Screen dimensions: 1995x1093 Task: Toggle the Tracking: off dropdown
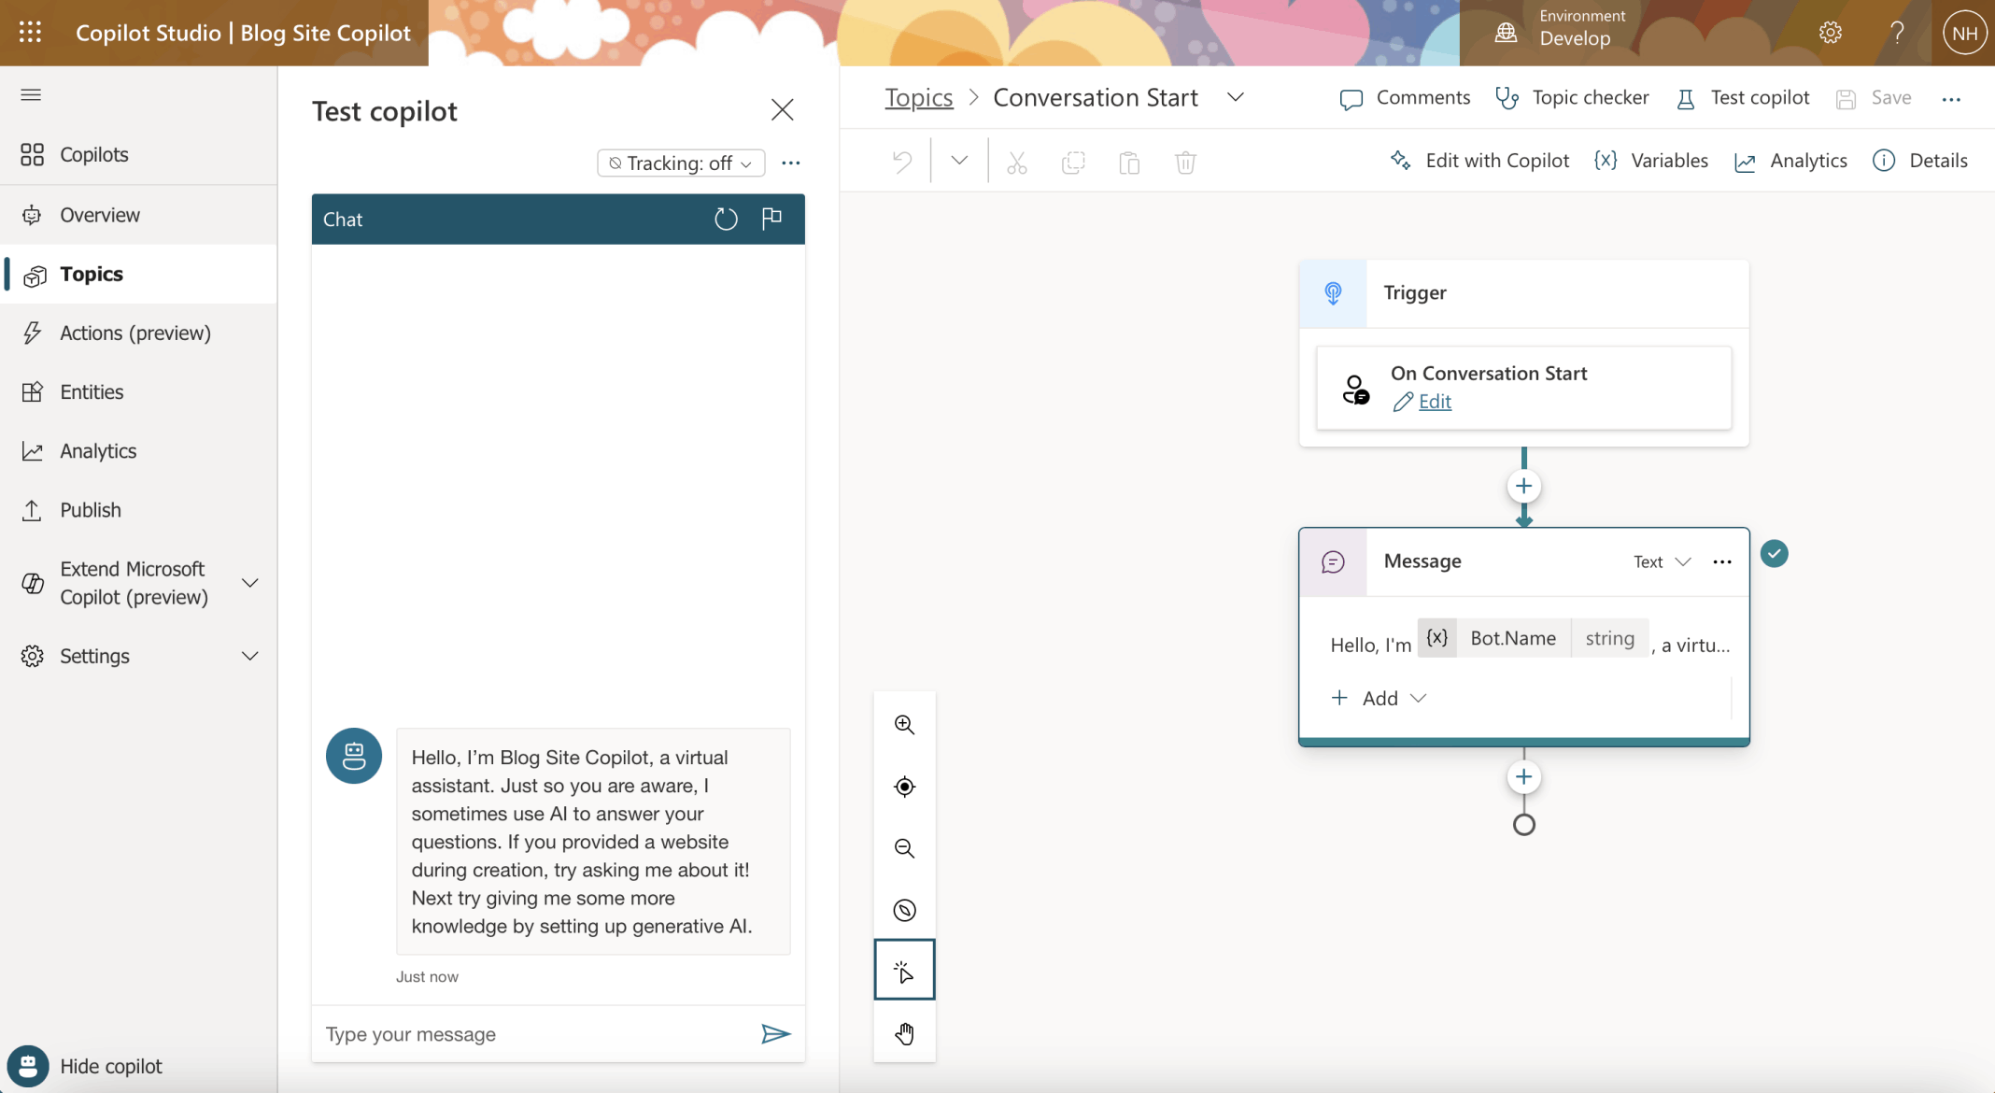pos(681,163)
